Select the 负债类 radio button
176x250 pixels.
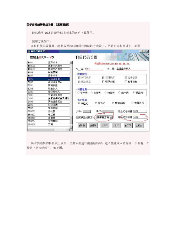pyautogui.click(x=92, y=93)
